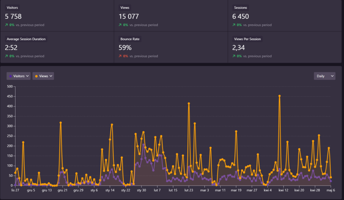Click the purple dot in Visitors series selector
This screenshot has width=344, height=200.
click(11, 76)
